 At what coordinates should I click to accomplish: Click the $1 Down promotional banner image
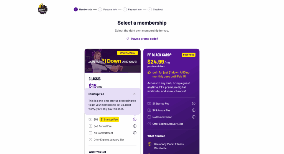click(113, 61)
